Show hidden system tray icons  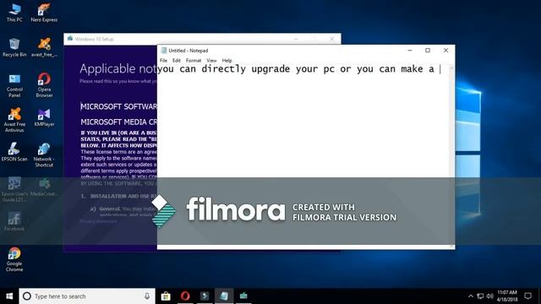coord(471,296)
